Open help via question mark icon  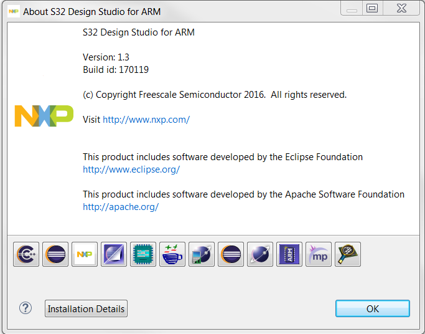pos(26,308)
